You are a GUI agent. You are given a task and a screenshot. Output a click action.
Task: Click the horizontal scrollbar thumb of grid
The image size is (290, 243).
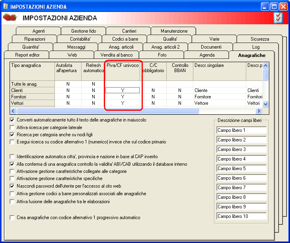[108, 111]
